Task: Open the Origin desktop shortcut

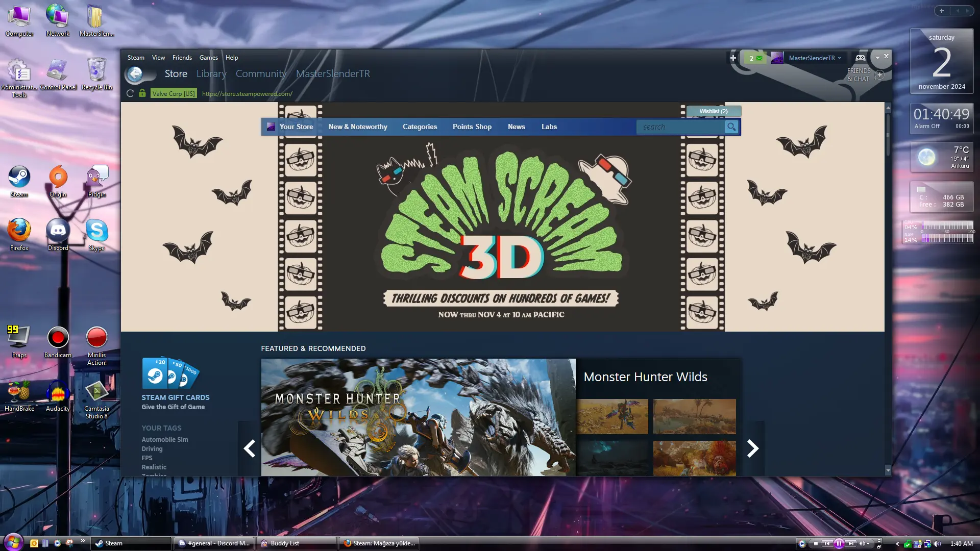Action: coord(58,182)
